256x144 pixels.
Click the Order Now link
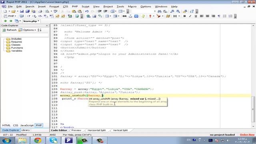coord(247,135)
